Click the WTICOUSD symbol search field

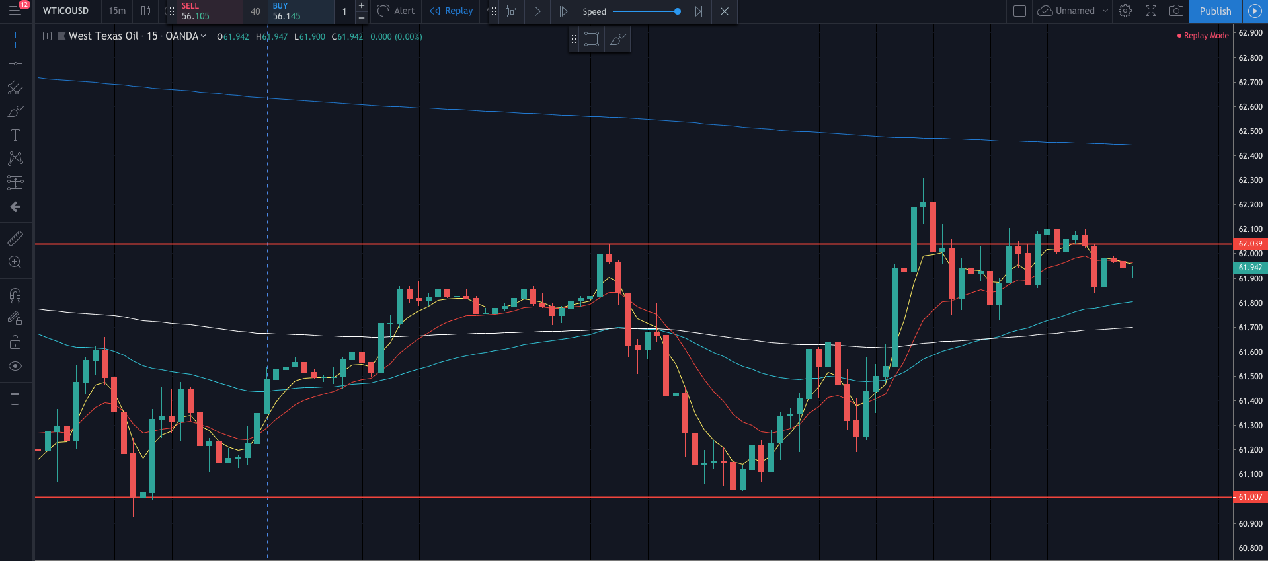pyautogui.click(x=65, y=11)
